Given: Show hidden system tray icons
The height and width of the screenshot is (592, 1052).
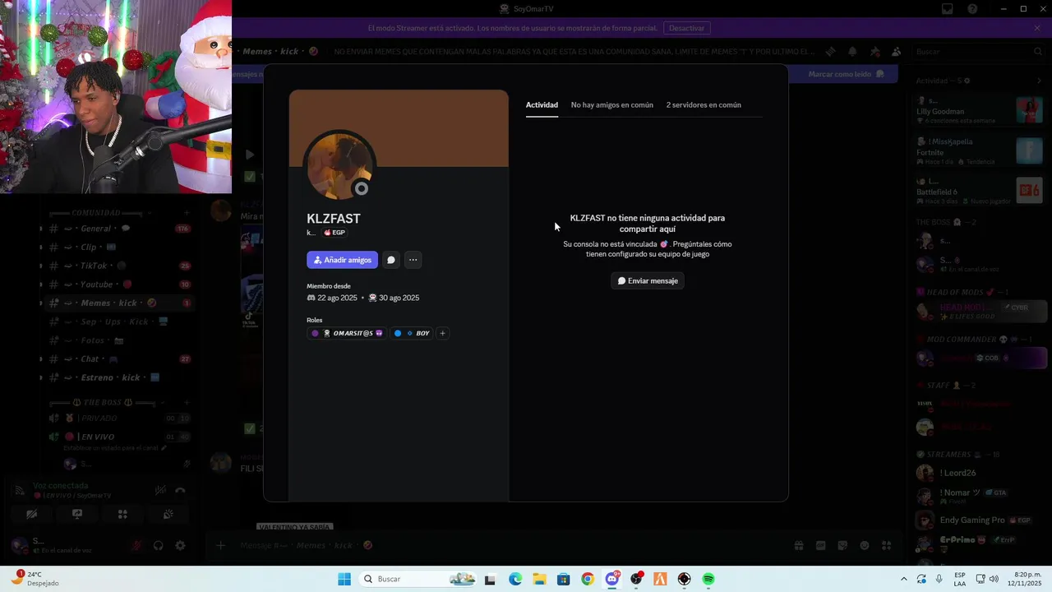Looking at the screenshot, I should pos(904,579).
